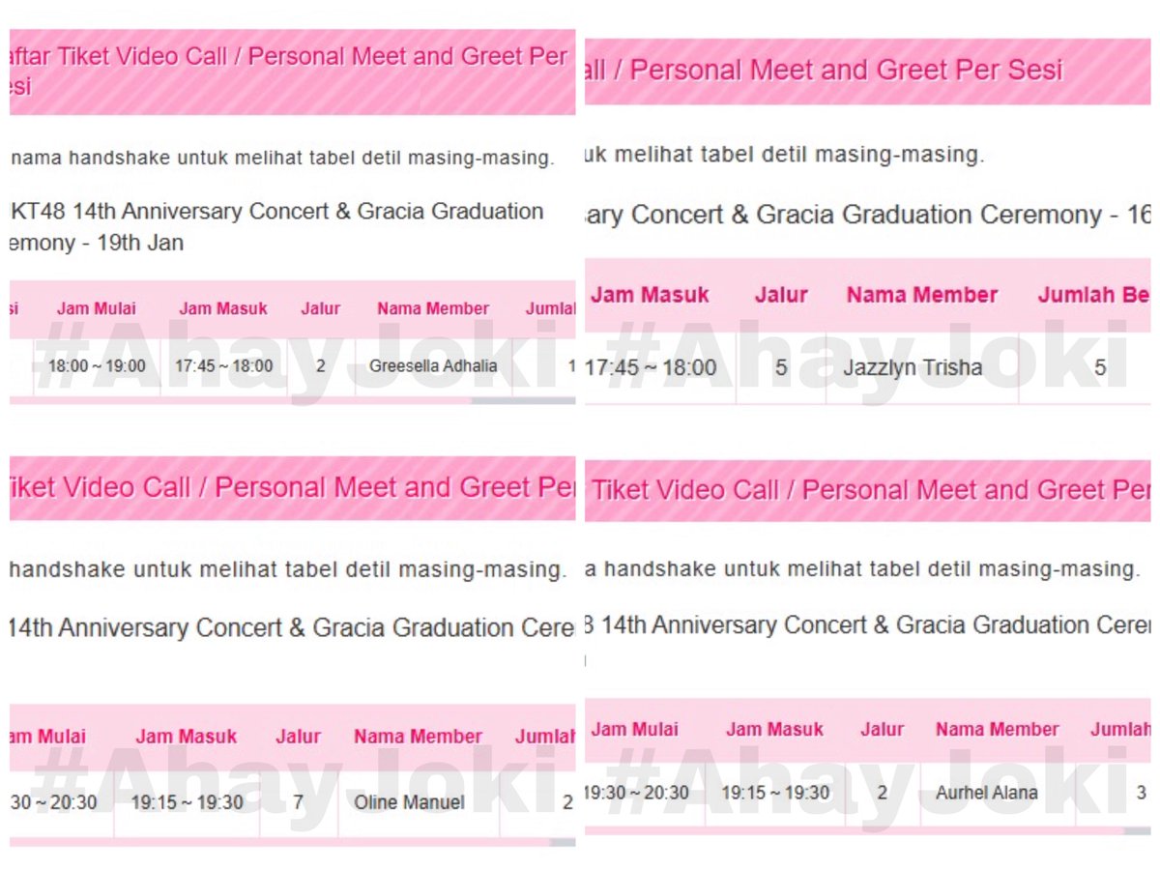The height and width of the screenshot is (870, 1160).
Task: Click Nama Member header above Jazzlyn Trisha
Action: click(x=922, y=295)
